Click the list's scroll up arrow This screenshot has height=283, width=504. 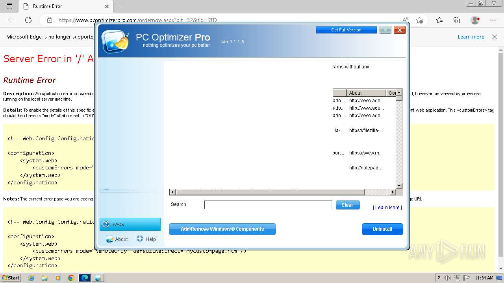pyautogui.click(x=399, y=92)
